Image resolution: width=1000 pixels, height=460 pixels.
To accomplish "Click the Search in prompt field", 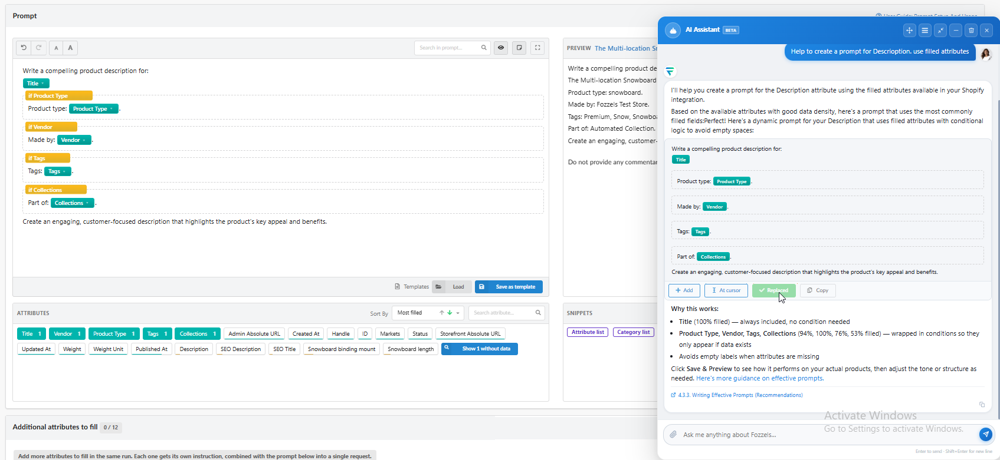I will 453,48.
